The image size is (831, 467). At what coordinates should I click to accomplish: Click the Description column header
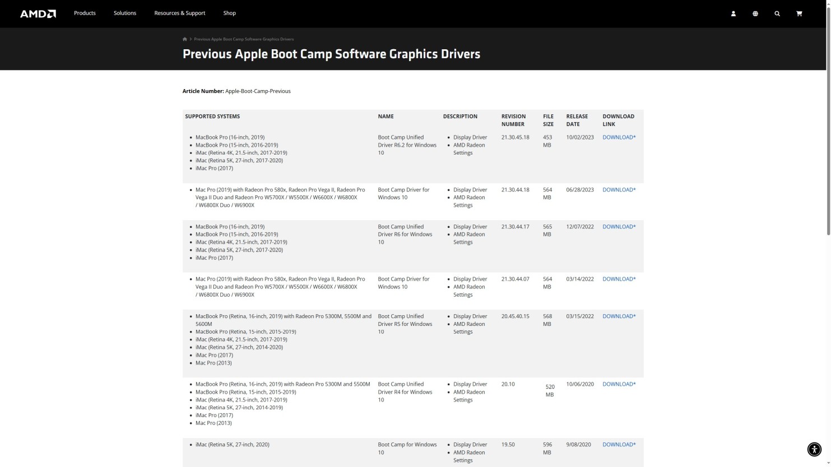point(460,116)
